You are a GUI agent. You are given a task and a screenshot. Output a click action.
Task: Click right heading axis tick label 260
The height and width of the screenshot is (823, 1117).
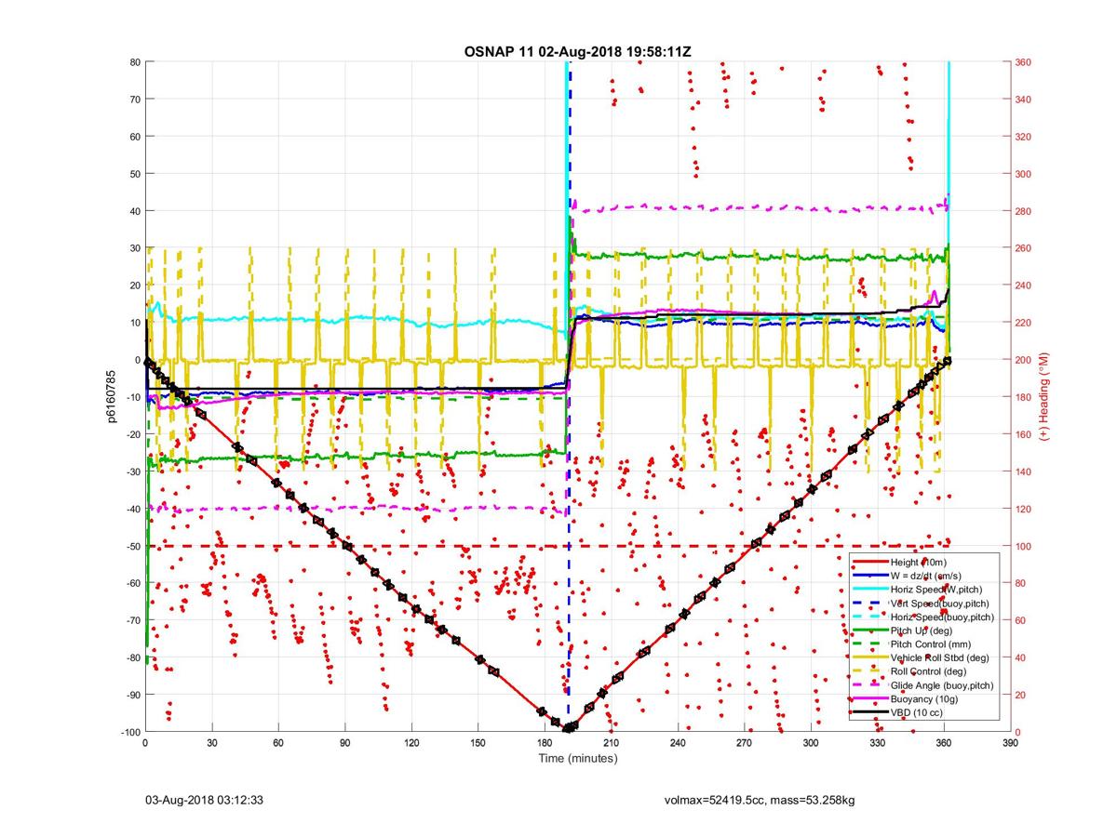point(1025,248)
